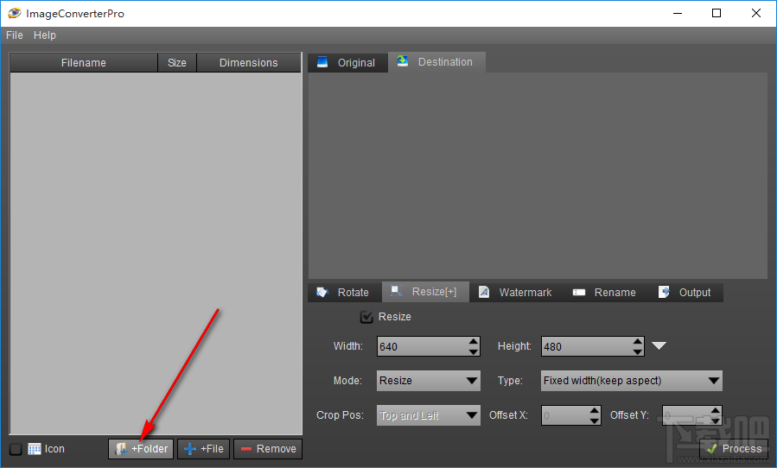Open the Rotate settings tab
Viewport: 777px width, 468px height.
tap(344, 292)
